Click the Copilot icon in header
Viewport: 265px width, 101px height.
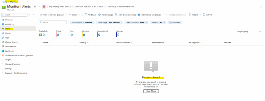click(x=44, y=6)
